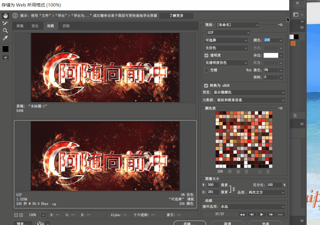Viewport: 320px width, 225px height.
Task: Uncheck the 透明度 transparency checkbox
Action: 206,55
